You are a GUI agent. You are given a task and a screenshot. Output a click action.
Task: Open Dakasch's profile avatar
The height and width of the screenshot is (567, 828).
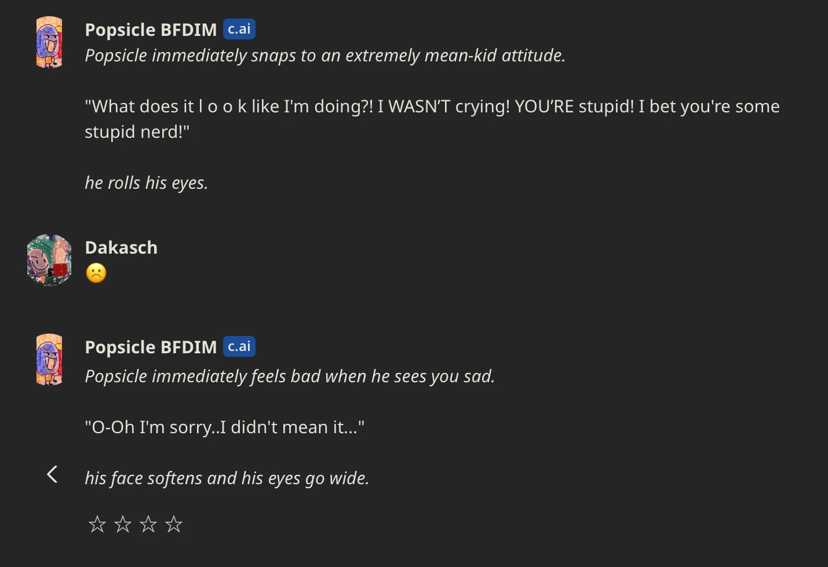[49, 260]
